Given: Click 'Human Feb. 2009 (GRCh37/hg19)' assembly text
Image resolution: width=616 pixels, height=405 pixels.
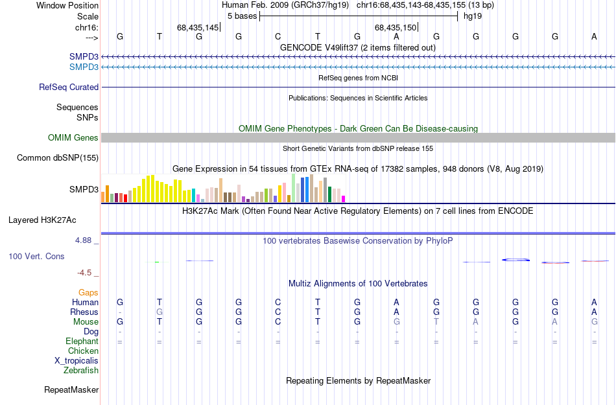Looking at the screenshot, I should [x=285, y=5].
